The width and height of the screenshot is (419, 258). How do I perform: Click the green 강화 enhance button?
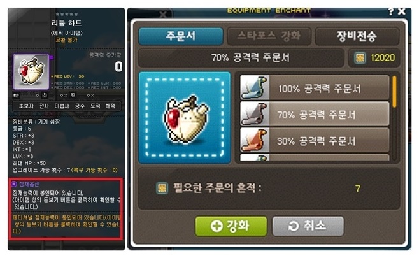click(x=231, y=226)
